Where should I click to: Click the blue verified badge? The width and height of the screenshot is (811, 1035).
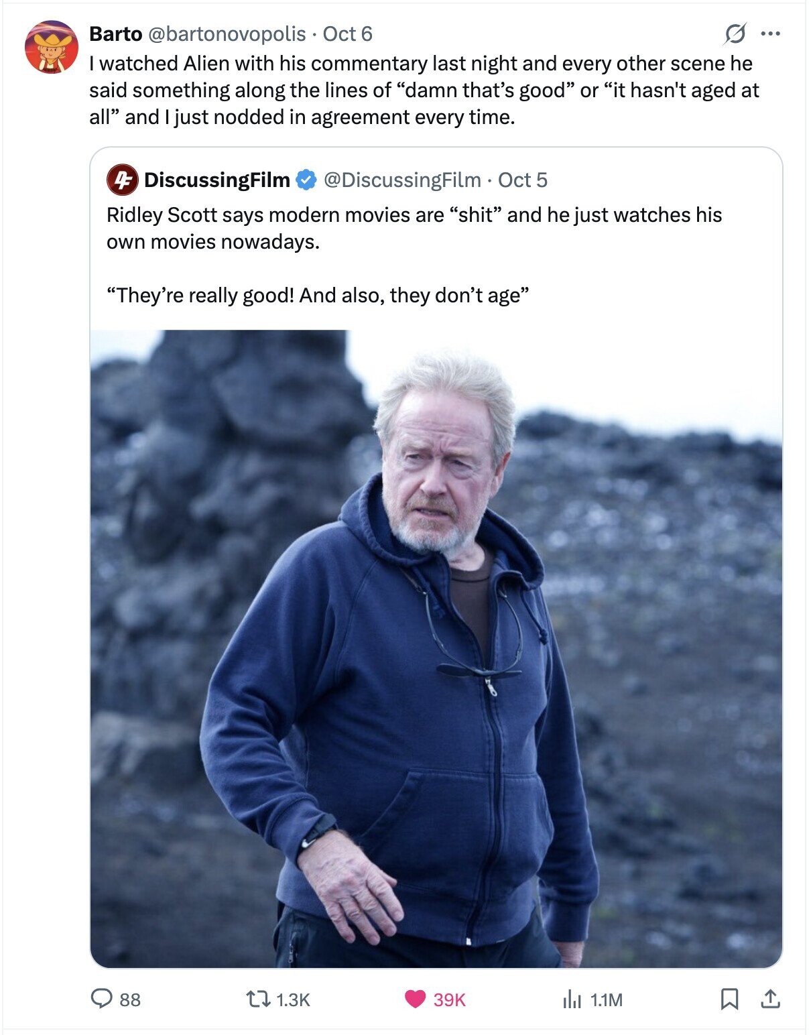pyautogui.click(x=306, y=180)
